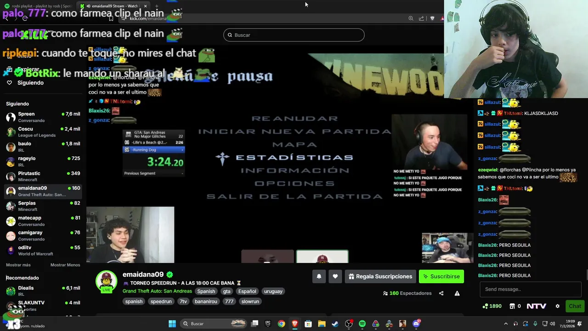
Task: Open Google Chrome from the taskbar
Action: [281, 324]
